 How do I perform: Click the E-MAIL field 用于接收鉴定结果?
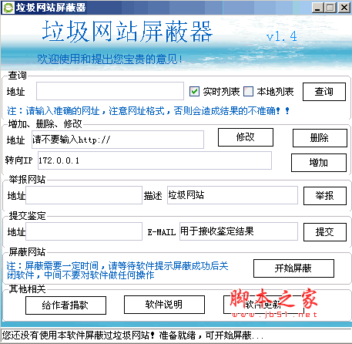point(239,231)
